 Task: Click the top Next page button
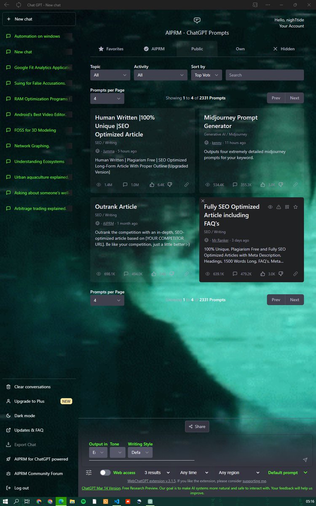pos(295,98)
